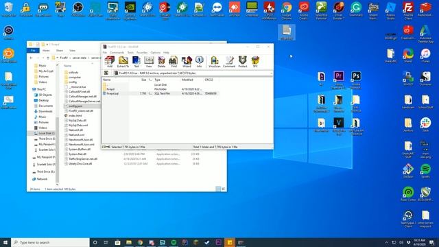Add an archive Comment
Viewport: 439px width, 247px height.
(229, 62)
